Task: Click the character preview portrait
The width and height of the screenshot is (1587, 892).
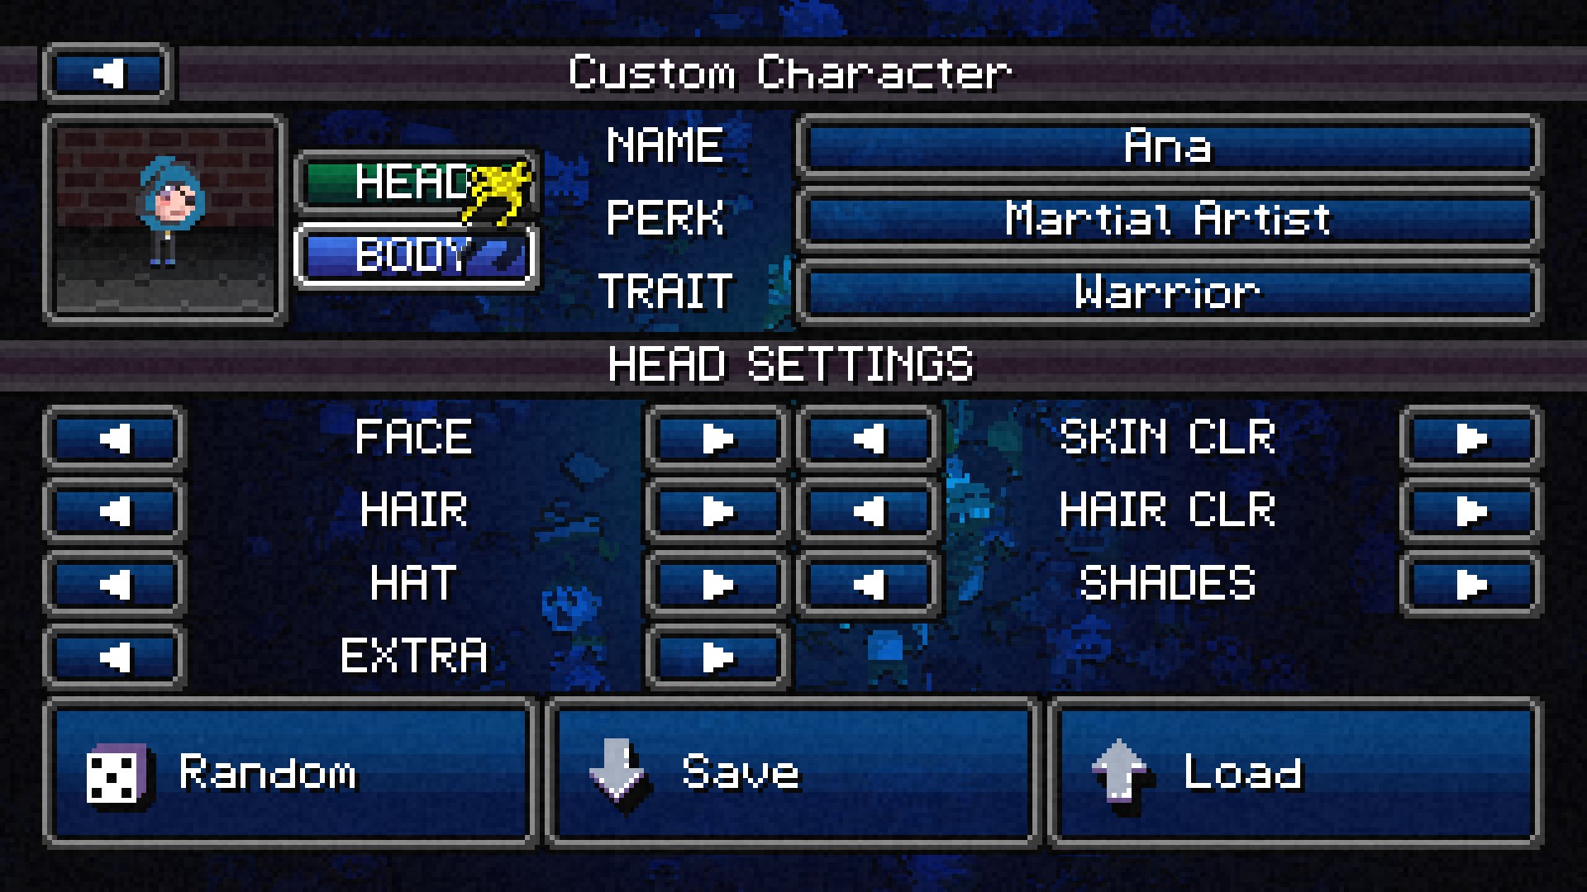Action: [165, 220]
